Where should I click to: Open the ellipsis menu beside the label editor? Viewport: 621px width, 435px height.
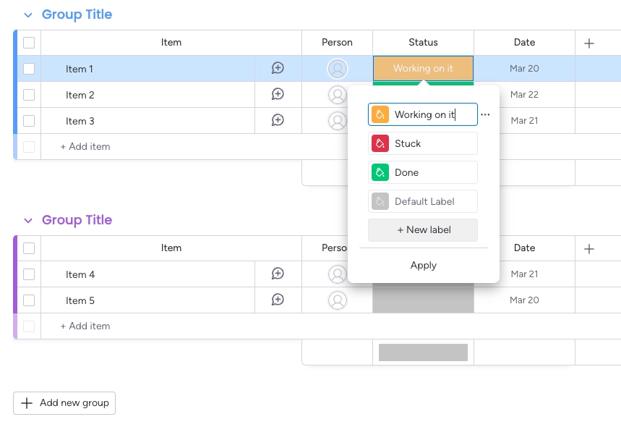click(x=486, y=114)
